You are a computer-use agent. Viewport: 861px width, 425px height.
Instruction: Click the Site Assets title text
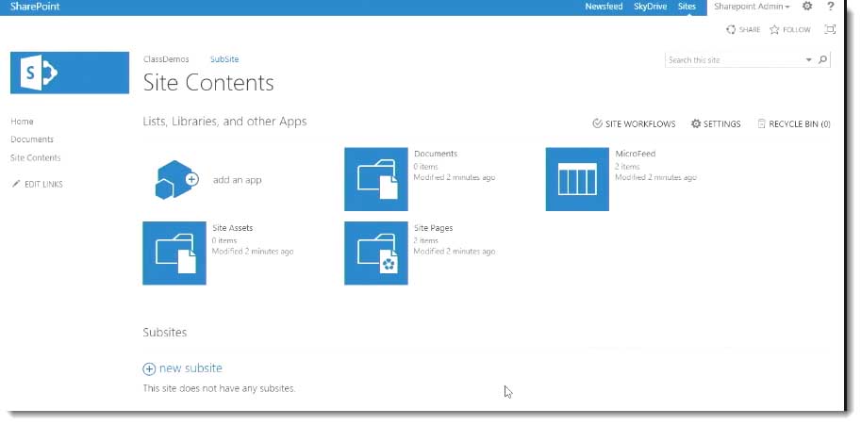233,228
